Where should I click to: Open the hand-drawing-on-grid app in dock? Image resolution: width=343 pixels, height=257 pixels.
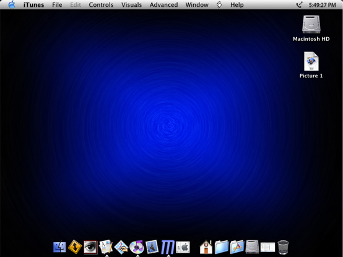(x=121, y=247)
